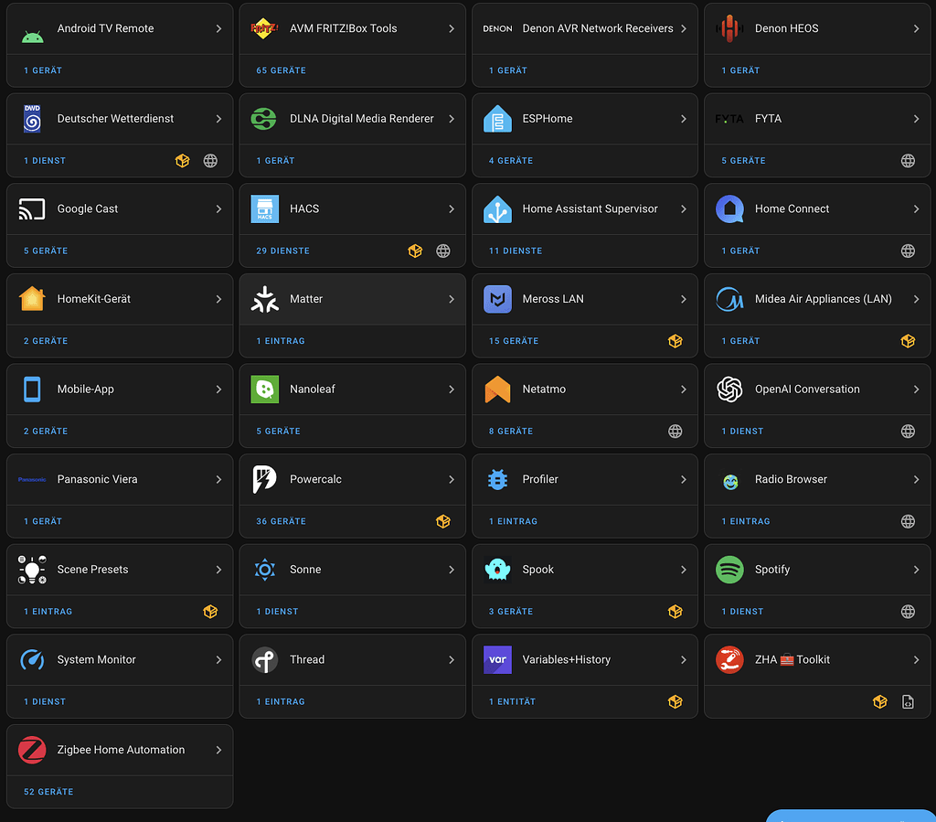The image size is (936, 822).
Task: Open System Monitor details with its chevron
Action: click(217, 659)
